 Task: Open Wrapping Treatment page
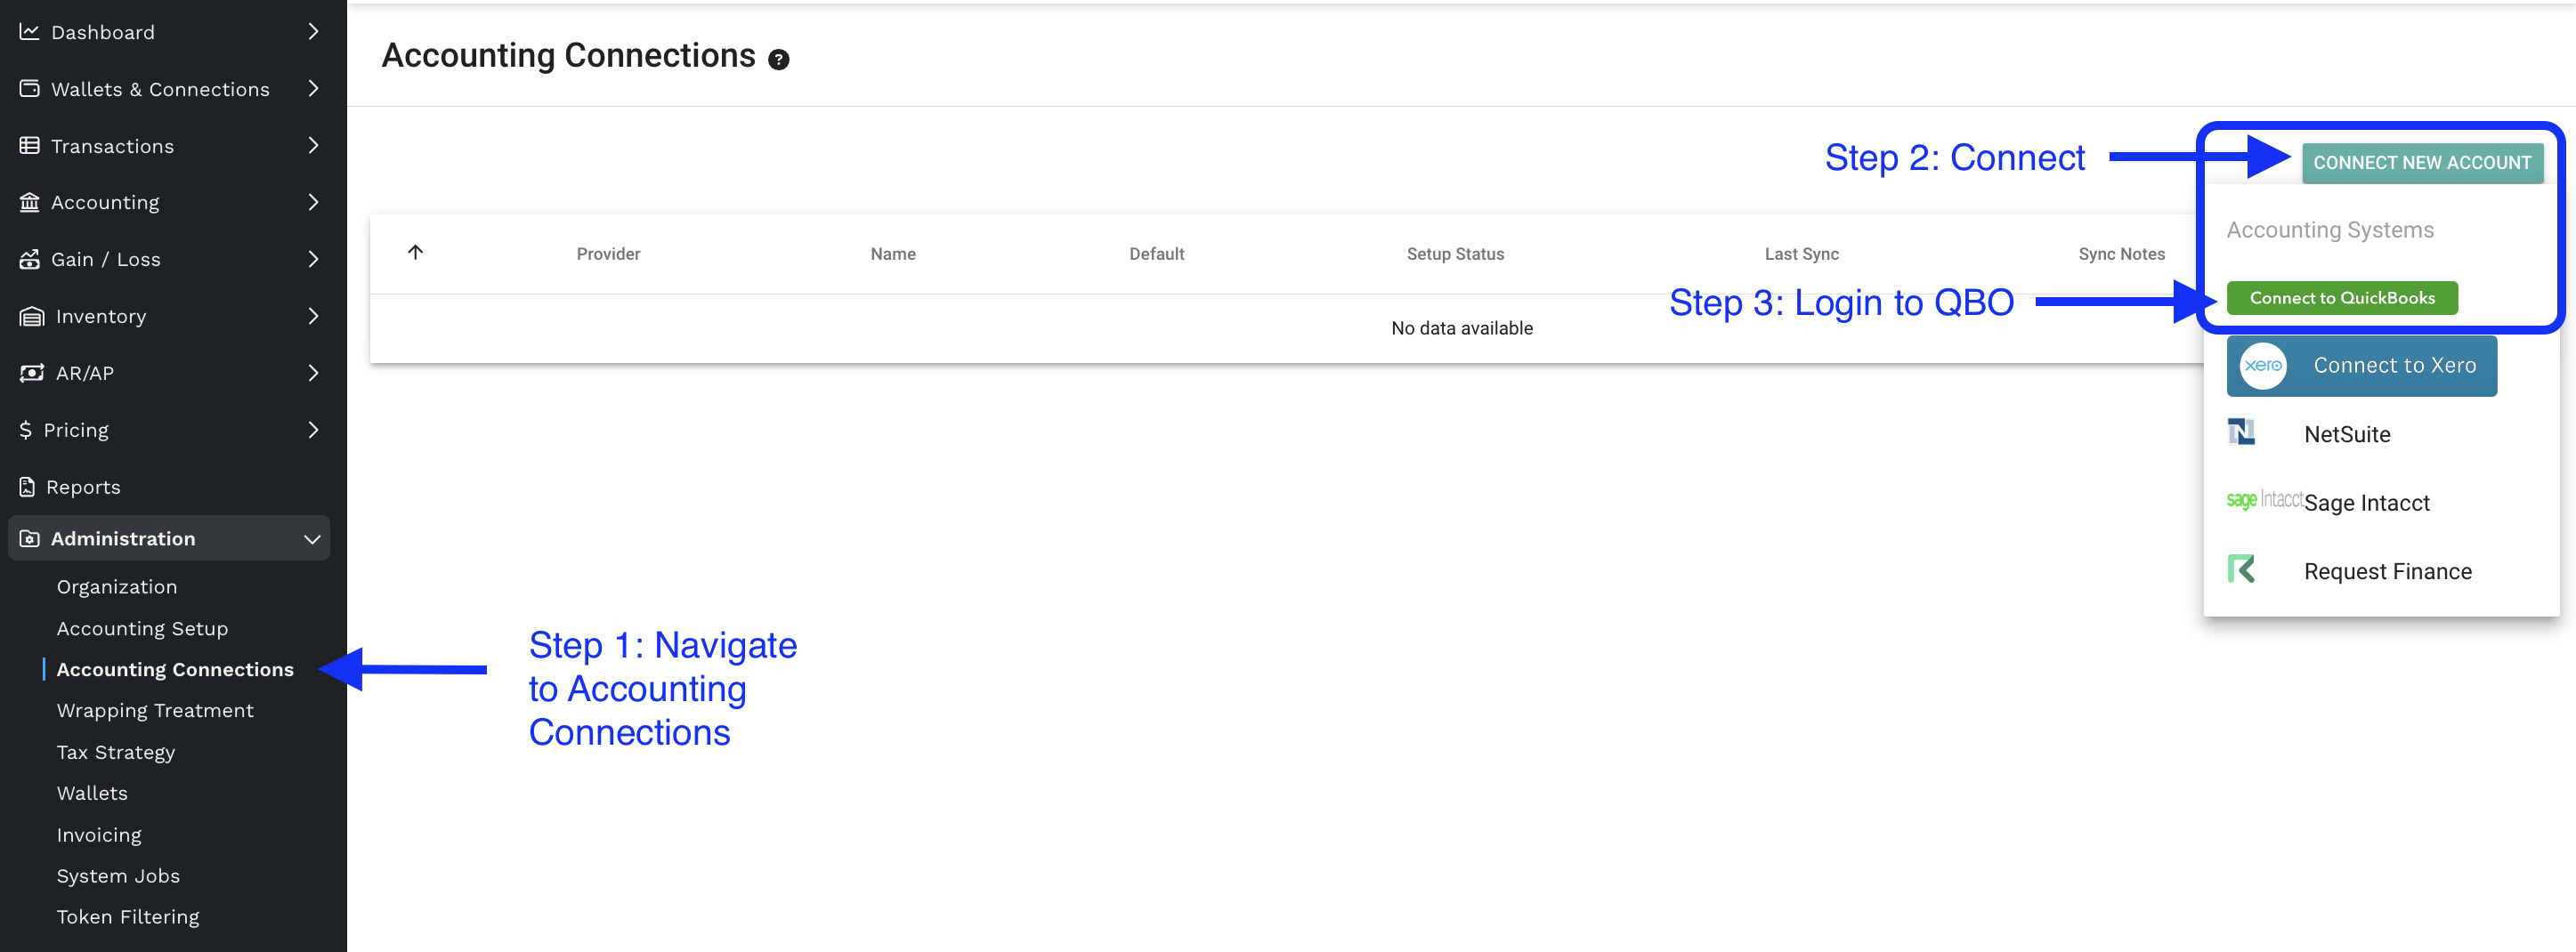coord(155,711)
